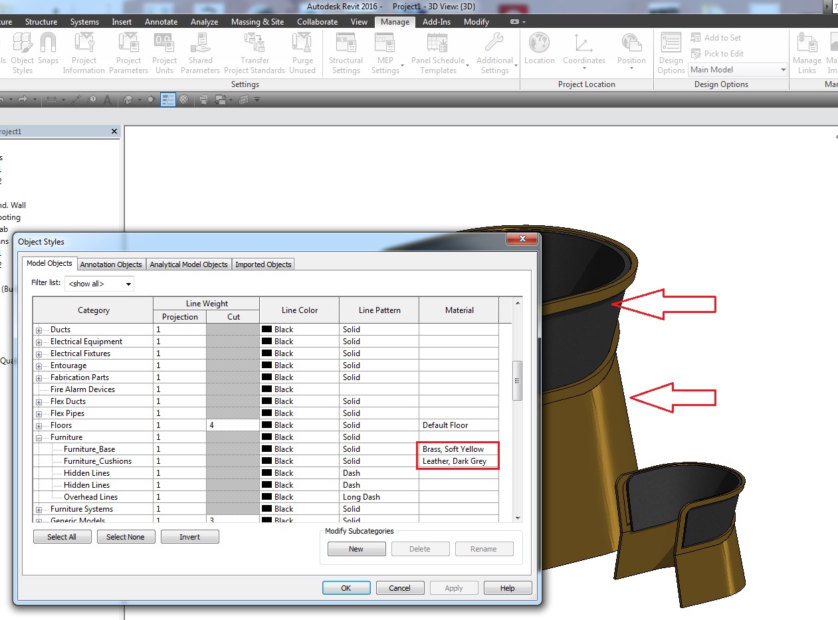Viewport: 838px width, 620px height.
Task: Click the Select All button
Action: pos(62,537)
